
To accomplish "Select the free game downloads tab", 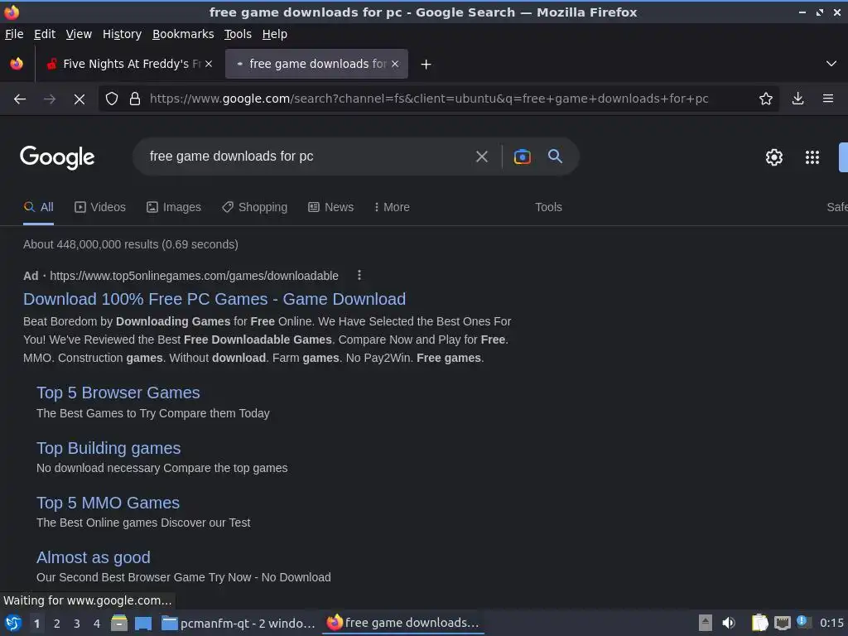I will tap(317, 64).
